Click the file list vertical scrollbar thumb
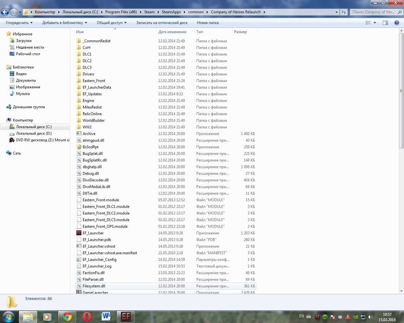404x323 pixels. click(x=401, y=91)
